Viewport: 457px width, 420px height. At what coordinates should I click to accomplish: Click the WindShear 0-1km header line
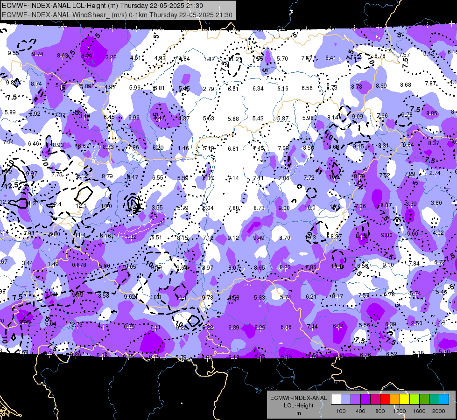click(117, 15)
